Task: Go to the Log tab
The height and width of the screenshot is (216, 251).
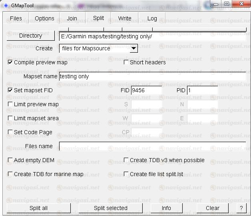Action: pos(152,18)
